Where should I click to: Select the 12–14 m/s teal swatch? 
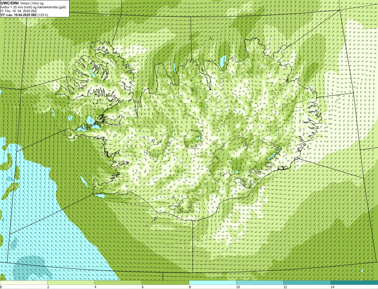click(307, 282)
